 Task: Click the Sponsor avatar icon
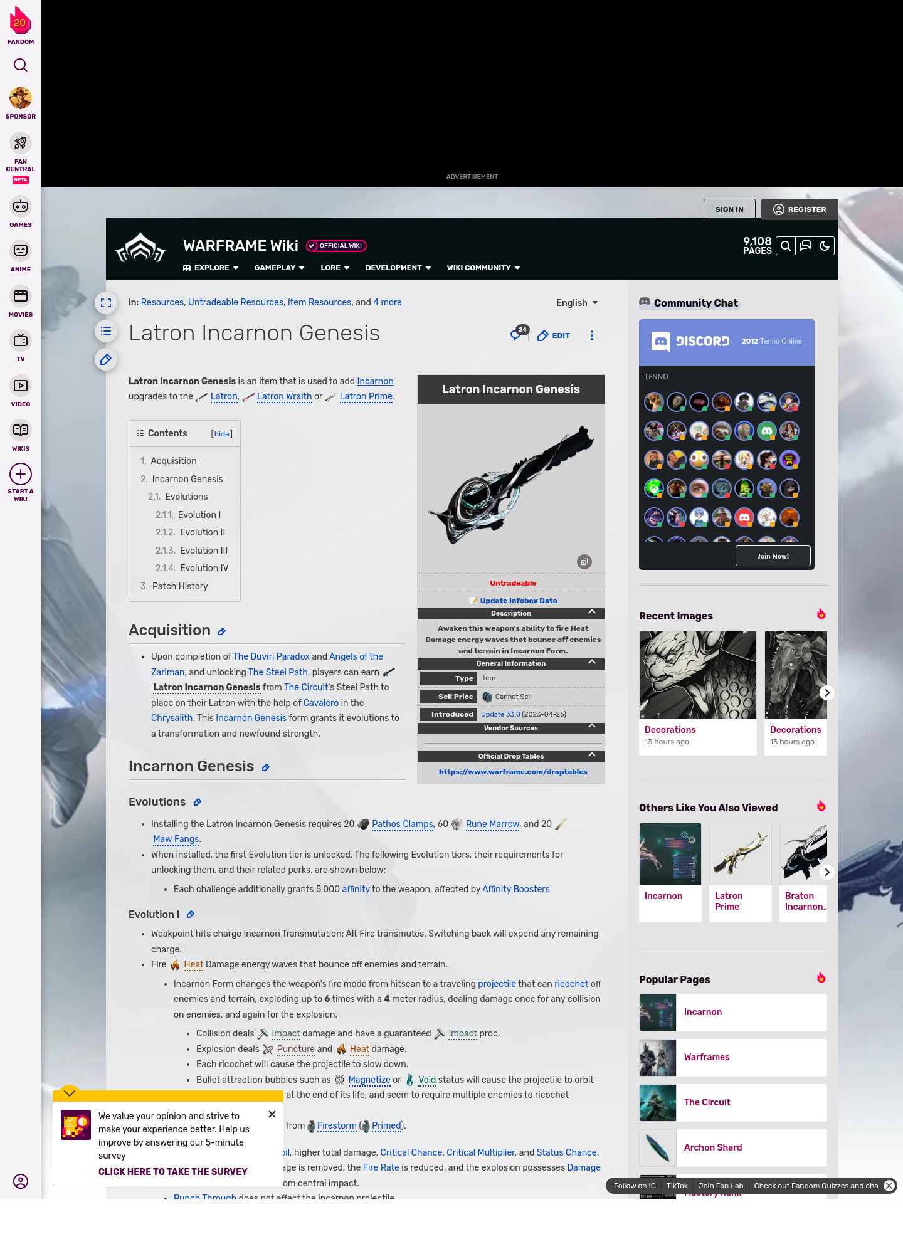point(21,98)
